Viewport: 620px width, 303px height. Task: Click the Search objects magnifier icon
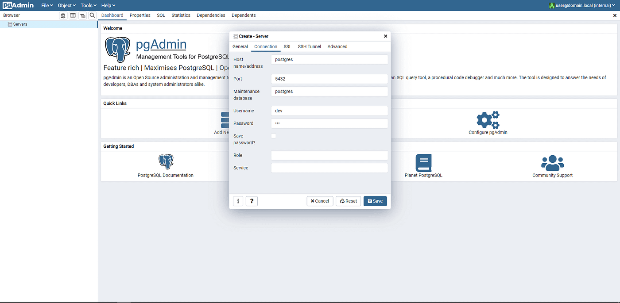coord(92,15)
